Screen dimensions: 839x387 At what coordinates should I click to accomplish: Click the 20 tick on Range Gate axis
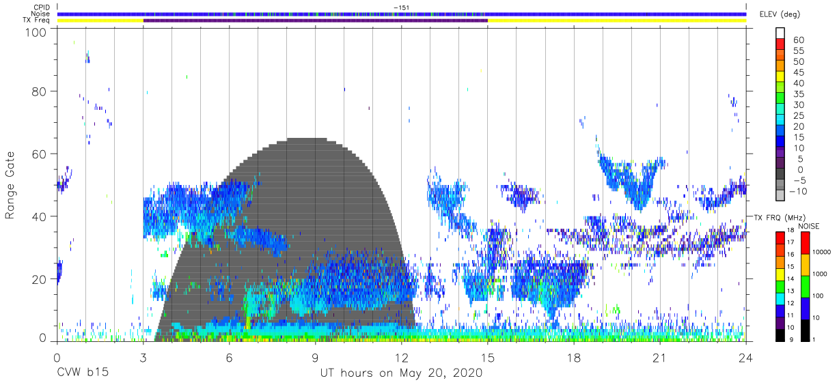point(39,279)
